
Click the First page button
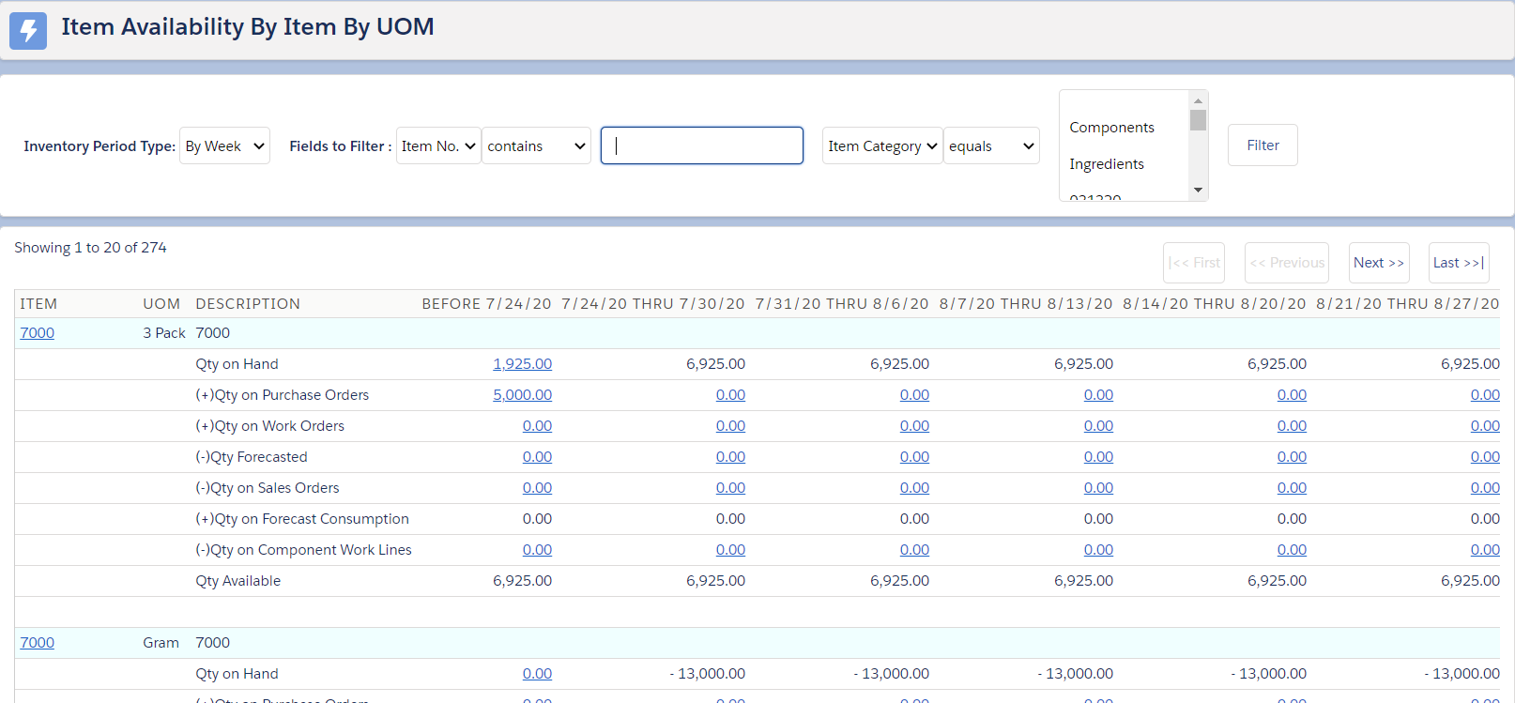pos(1194,263)
